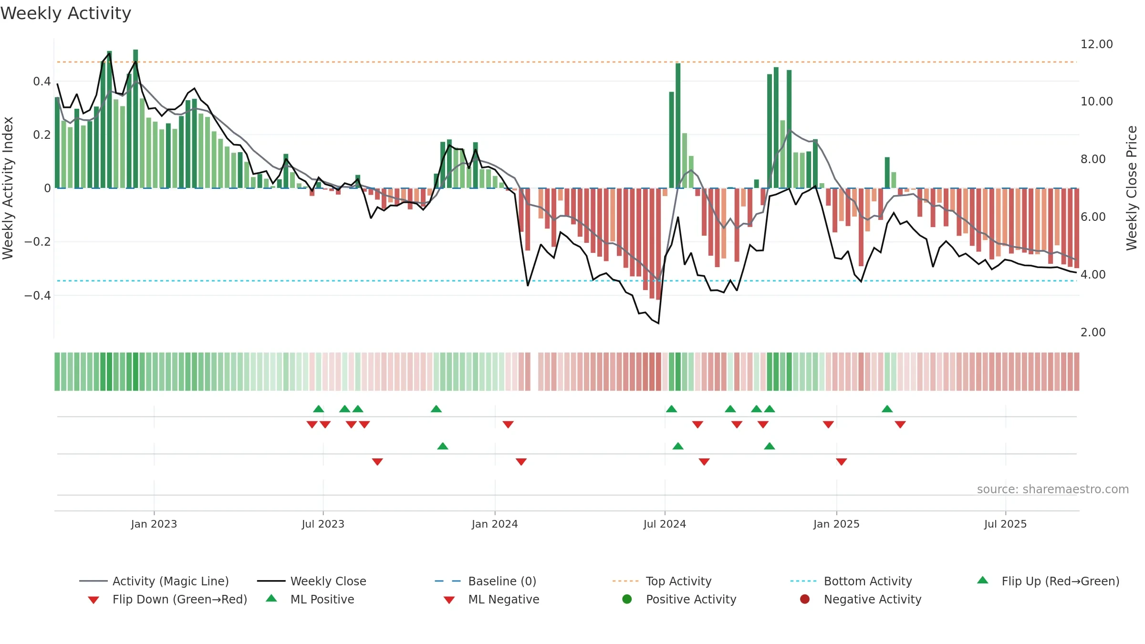Click the Weekly Activity Index axis label

click(x=8, y=188)
